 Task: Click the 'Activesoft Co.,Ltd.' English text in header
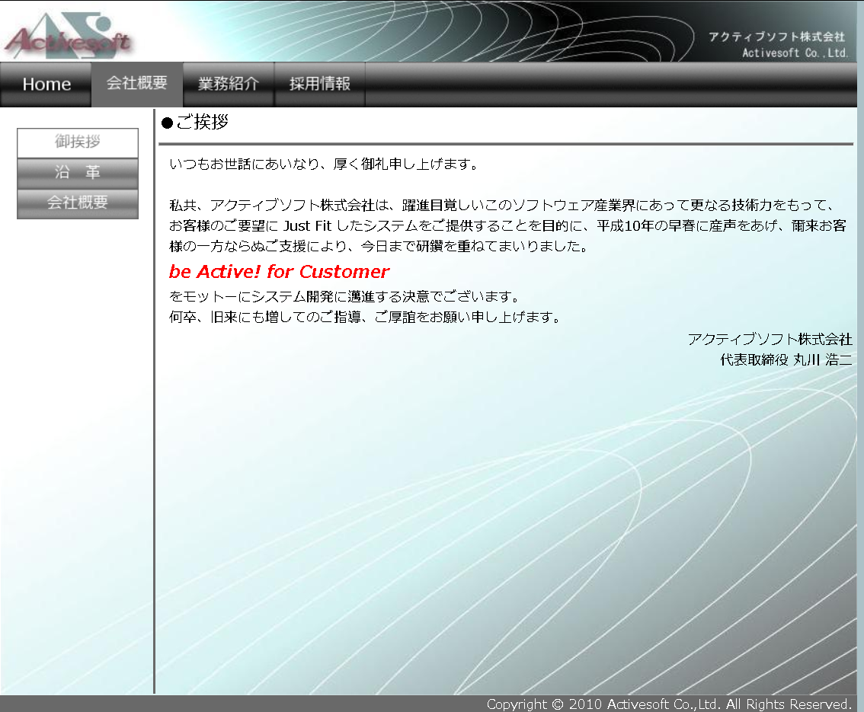pos(793,53)
